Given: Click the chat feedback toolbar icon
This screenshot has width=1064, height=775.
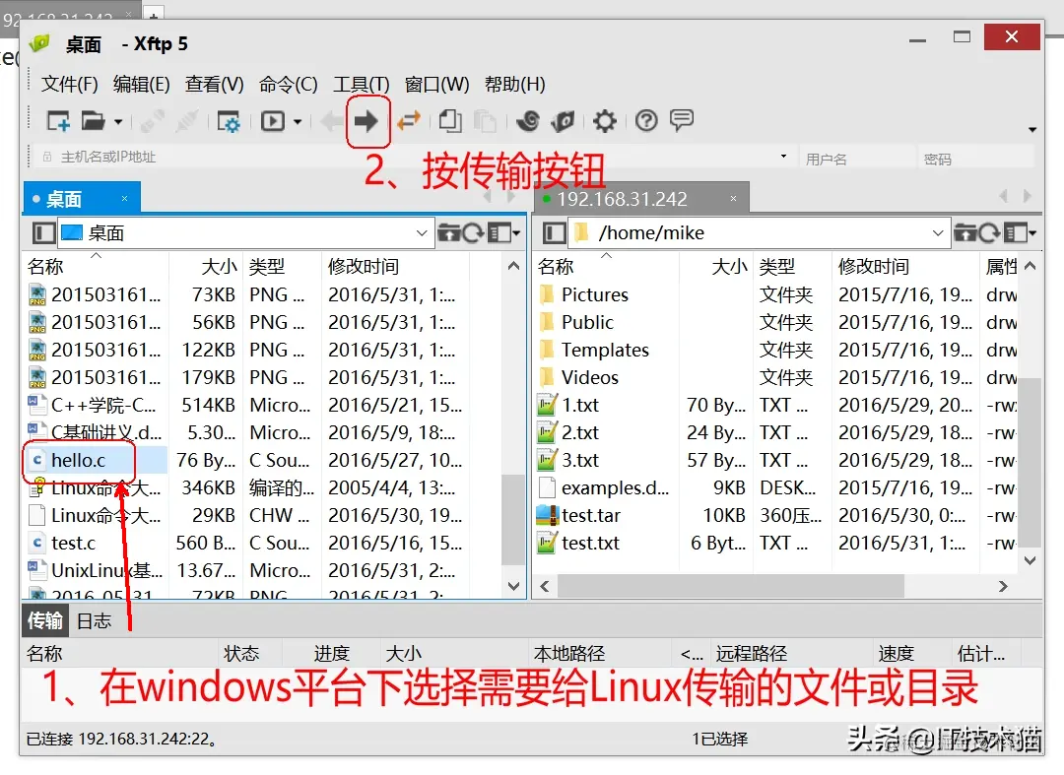Looking at the screenshot, I should click(682, 121).
